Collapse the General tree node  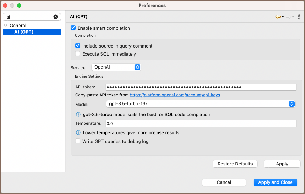click(6, 26)
